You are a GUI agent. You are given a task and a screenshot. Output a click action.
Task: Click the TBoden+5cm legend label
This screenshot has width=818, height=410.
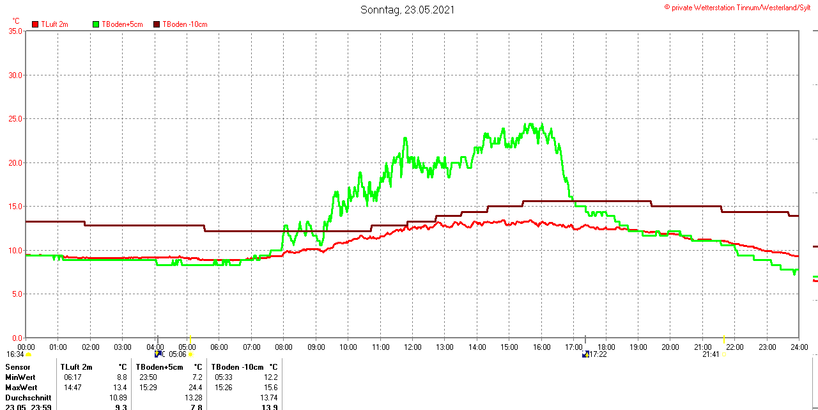(122, 24)
